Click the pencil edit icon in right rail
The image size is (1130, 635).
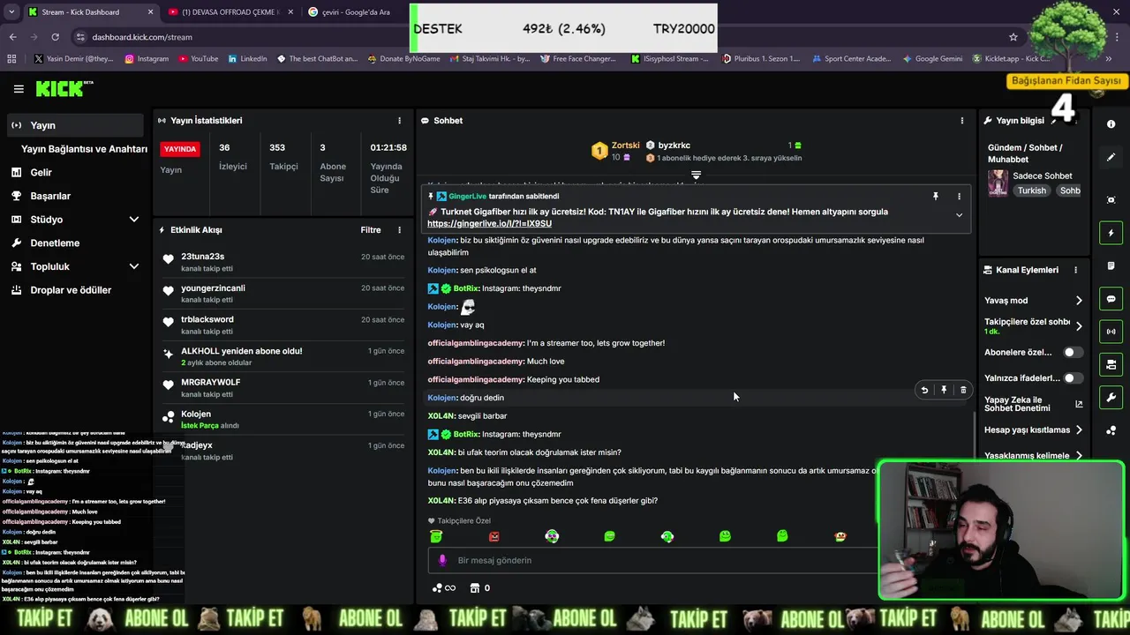(1111, 157)
